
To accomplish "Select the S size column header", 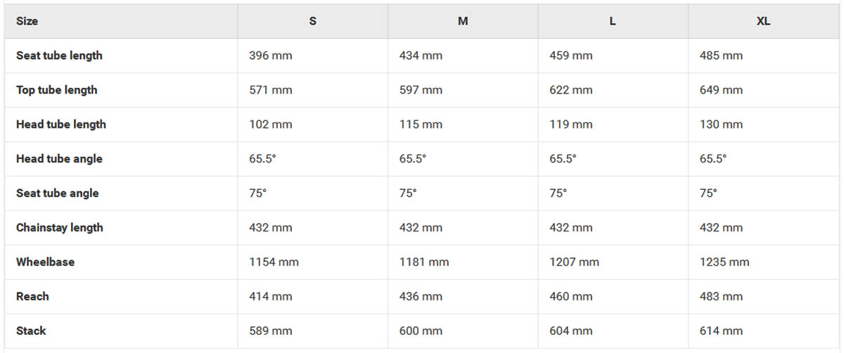I will click(x=312, y=21).
